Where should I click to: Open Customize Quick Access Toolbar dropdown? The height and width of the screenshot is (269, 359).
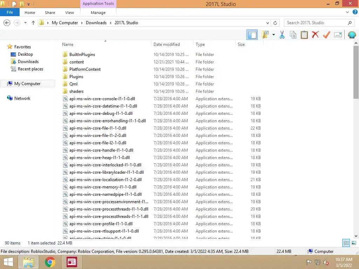pyautogui.click(x=29, y=4)
